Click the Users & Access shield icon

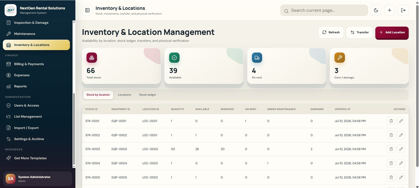(9, 105)
